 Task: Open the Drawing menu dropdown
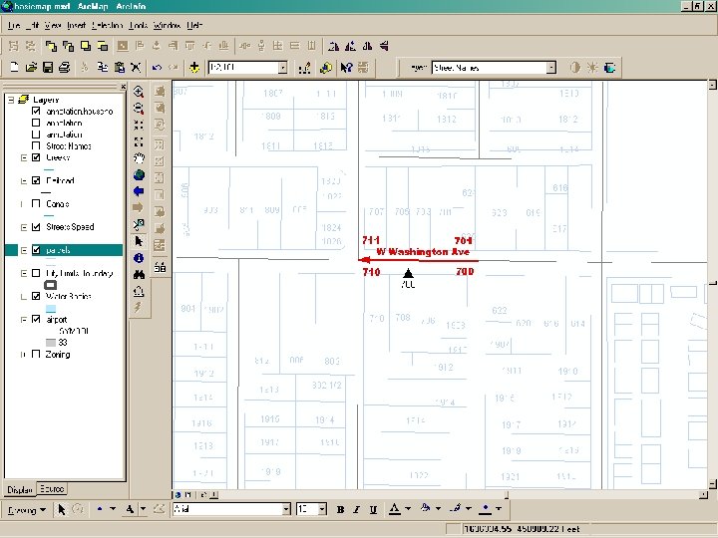[27, 510]
